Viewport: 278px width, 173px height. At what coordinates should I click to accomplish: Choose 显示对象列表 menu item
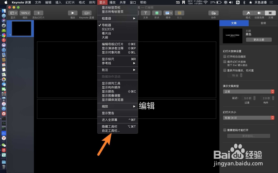tap(118, 52)
